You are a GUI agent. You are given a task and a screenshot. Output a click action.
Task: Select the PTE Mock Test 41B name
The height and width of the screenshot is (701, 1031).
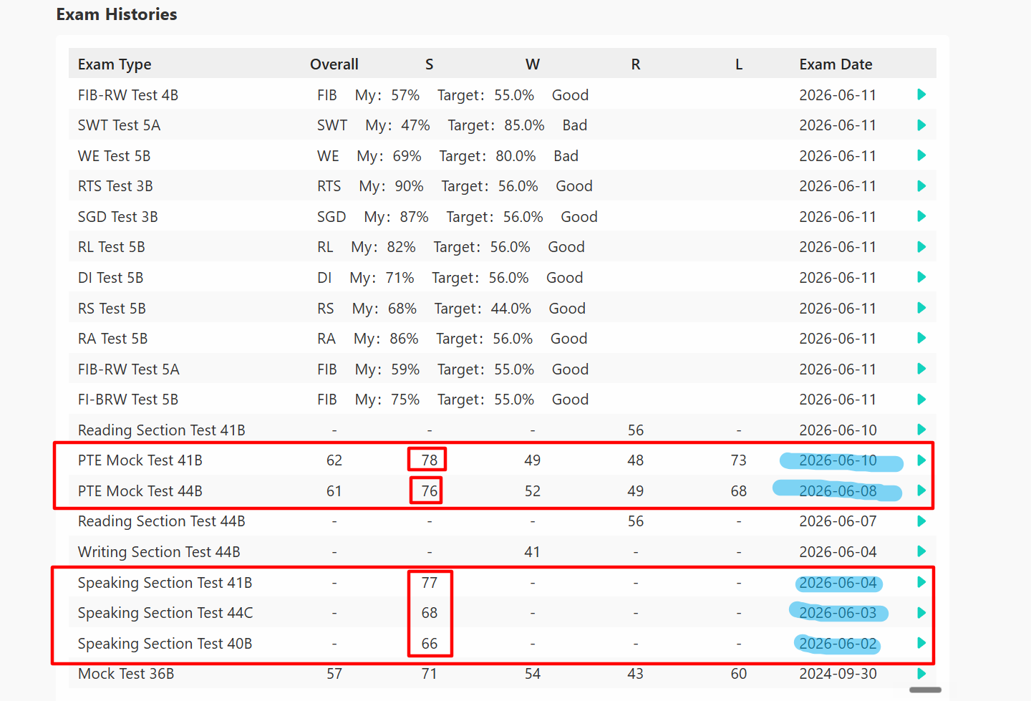tap(140, 460)
